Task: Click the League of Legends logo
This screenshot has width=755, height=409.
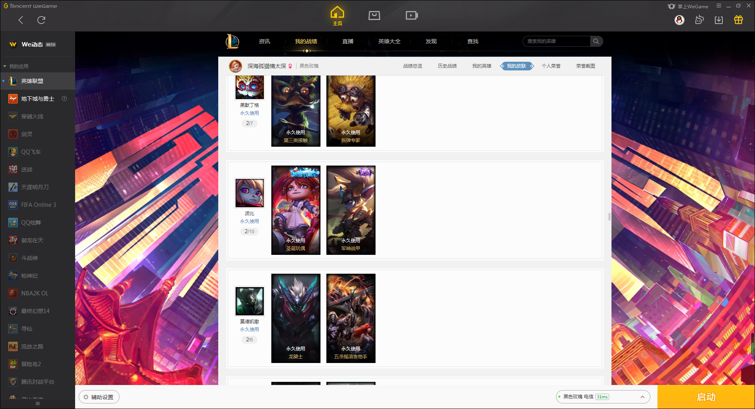Action: click(232, 41)
